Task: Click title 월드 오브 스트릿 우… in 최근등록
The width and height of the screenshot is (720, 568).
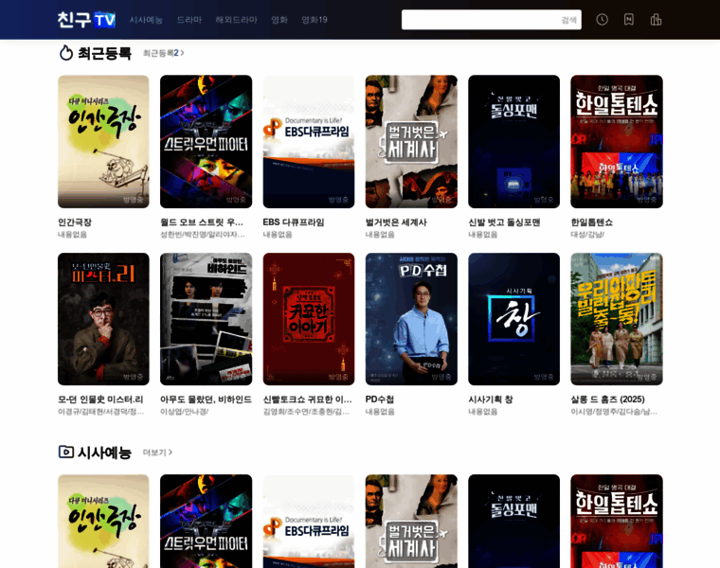Action: (x=202, y=222)
